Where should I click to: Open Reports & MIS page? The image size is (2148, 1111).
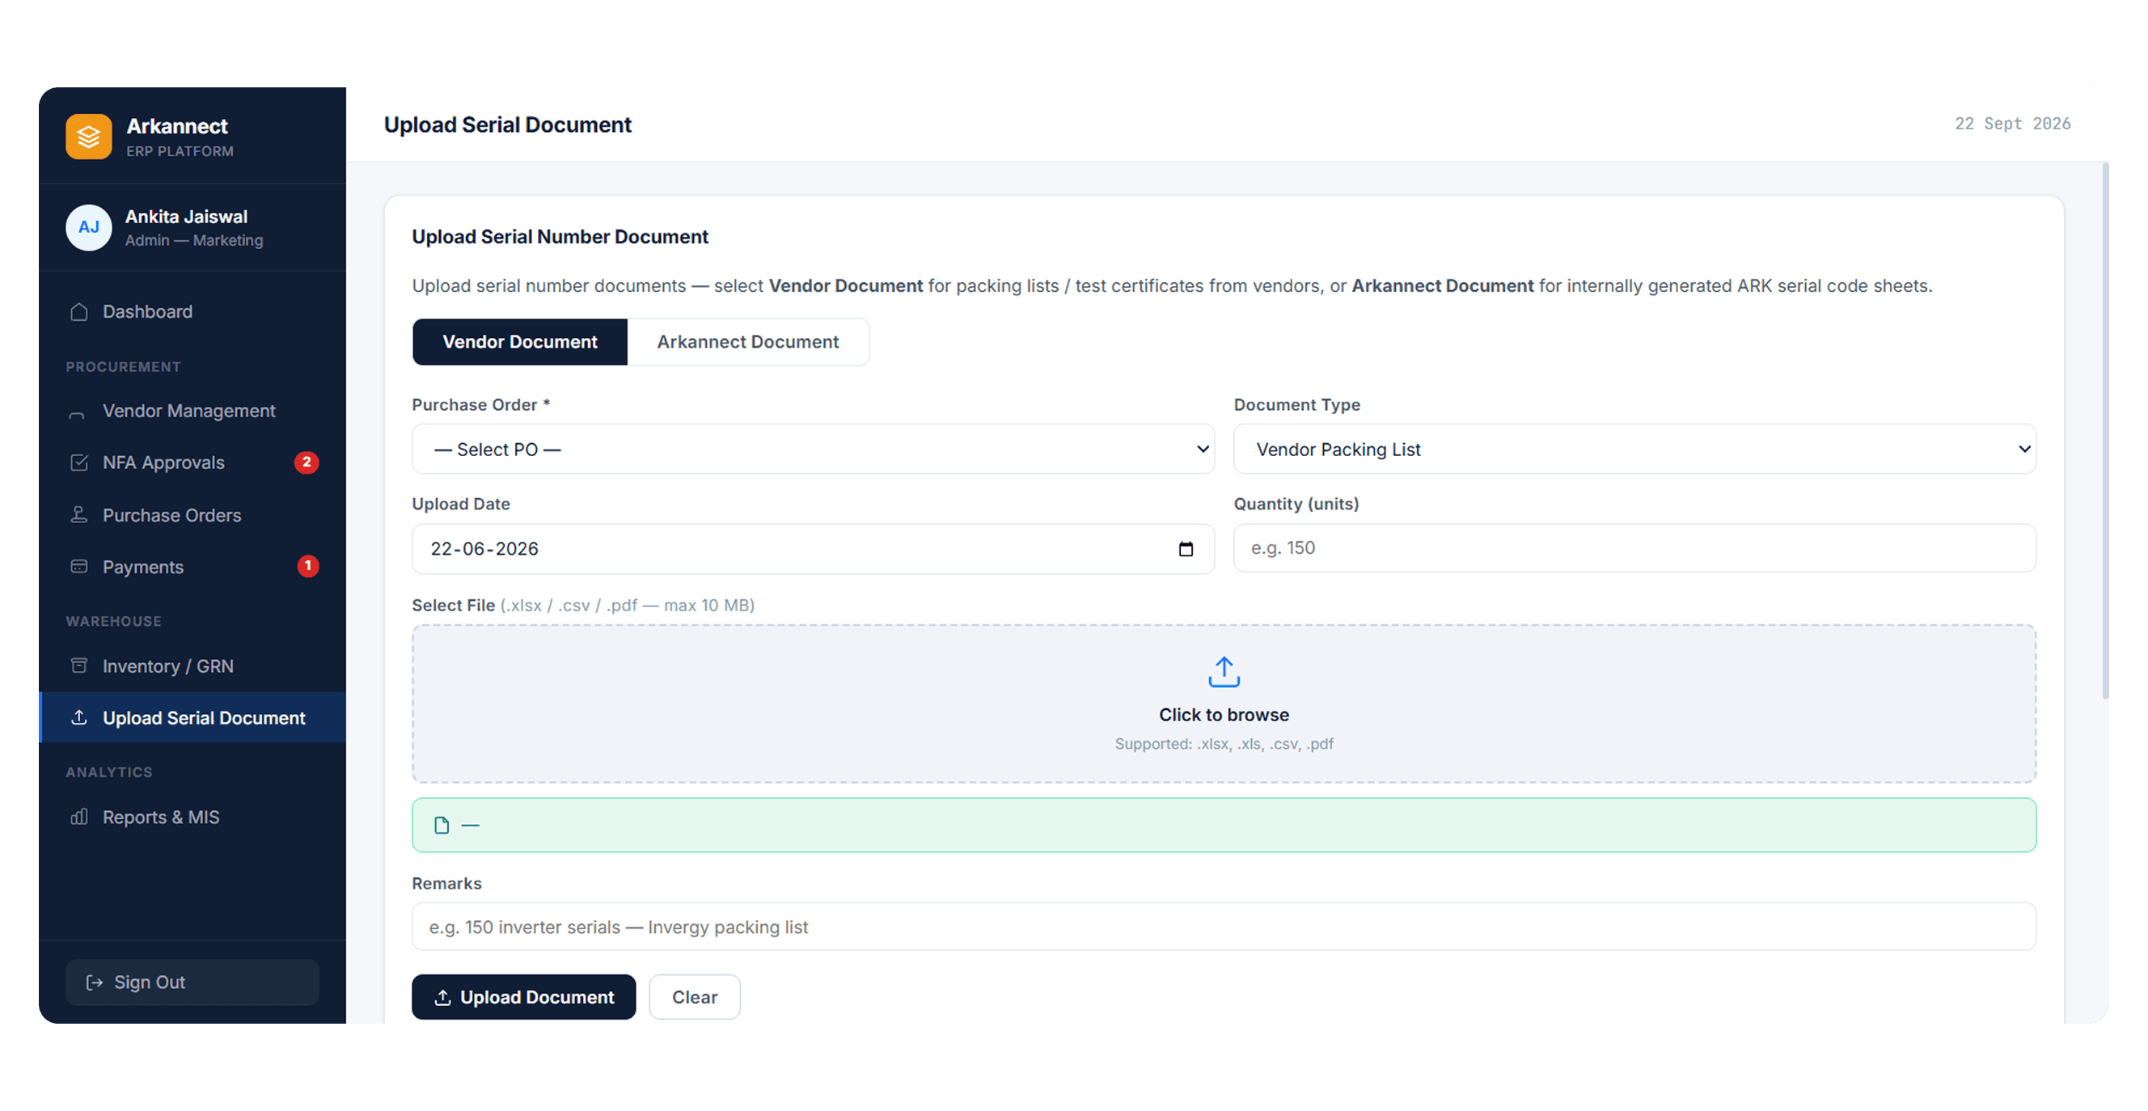click(192, 817)
